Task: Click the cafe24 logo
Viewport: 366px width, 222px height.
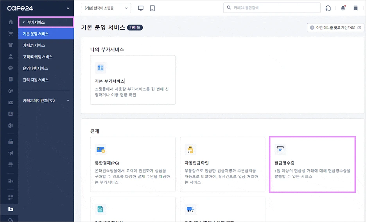Action: [20, 8]
